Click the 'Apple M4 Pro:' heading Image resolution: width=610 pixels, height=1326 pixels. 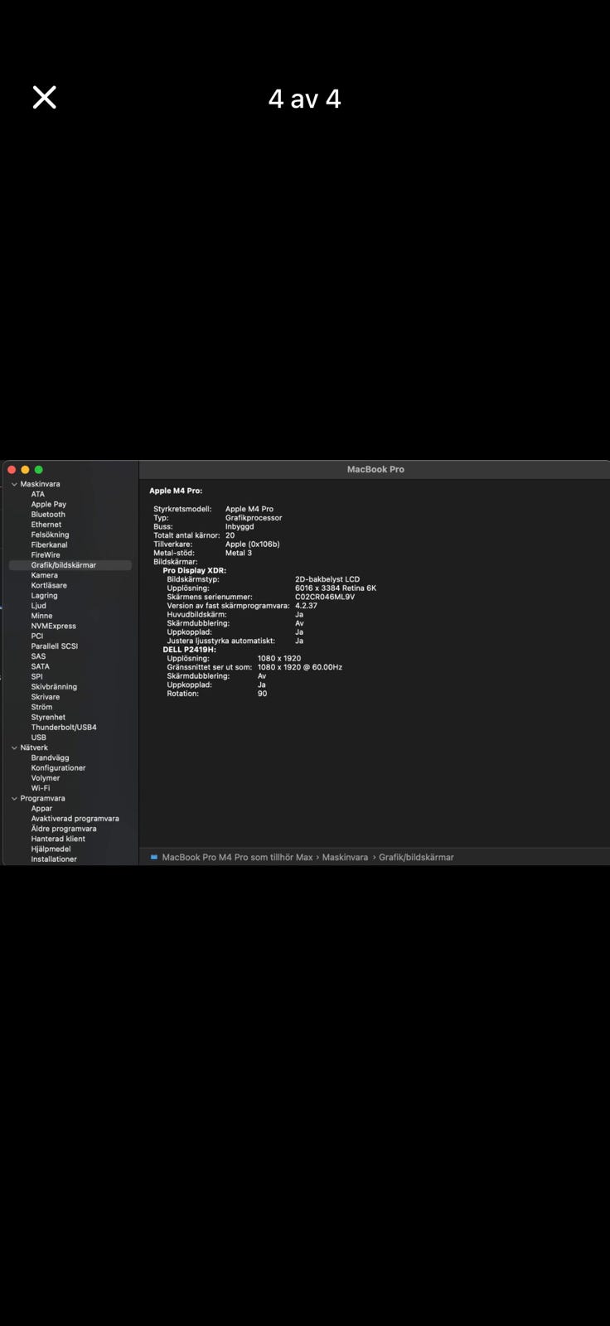[x=176, y=491]
